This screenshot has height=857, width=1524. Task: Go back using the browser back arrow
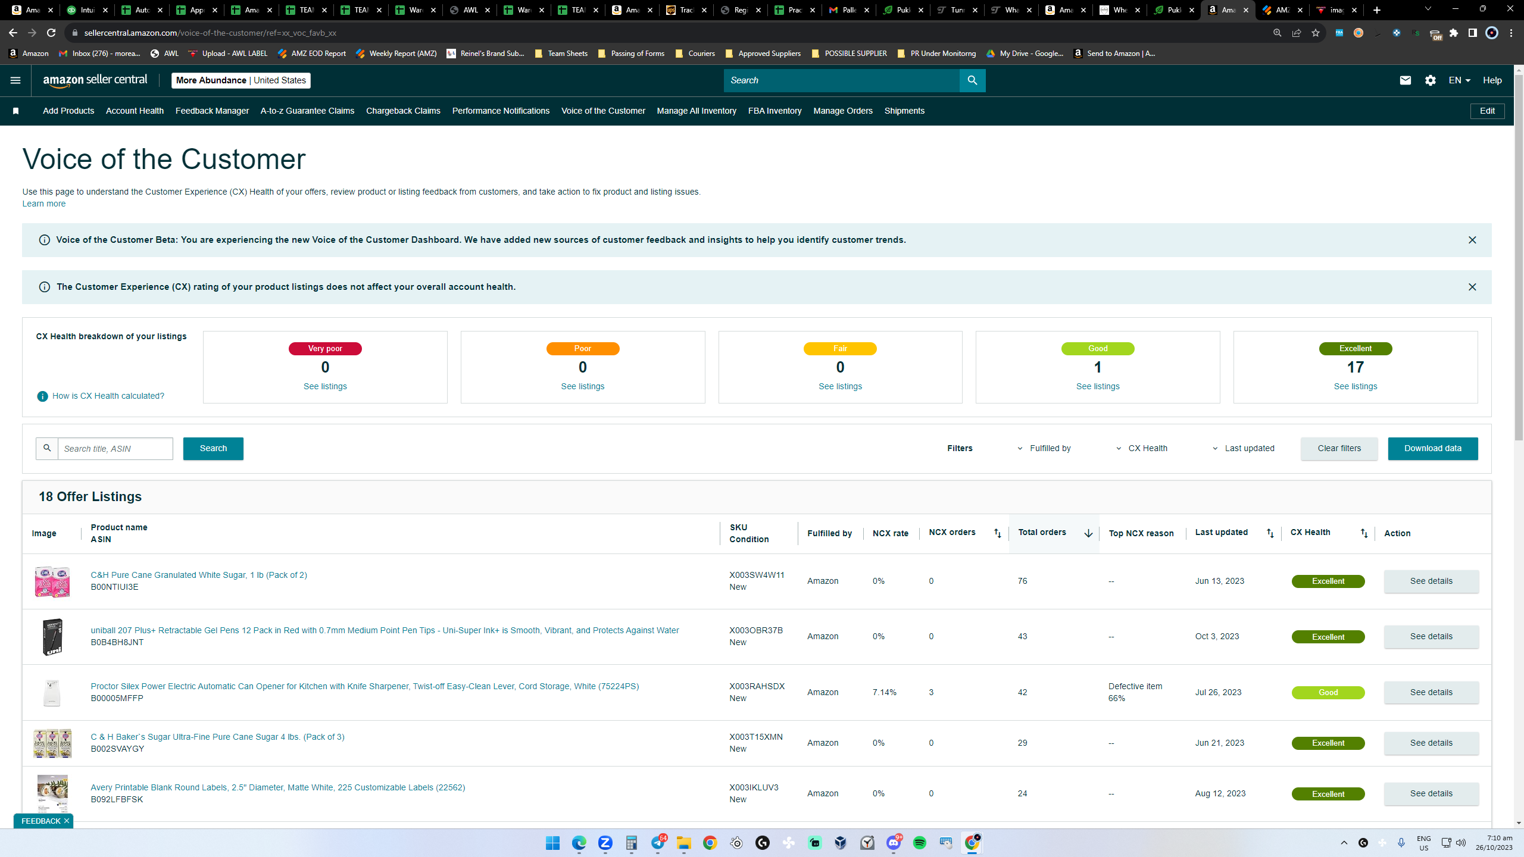tap(13, 33)
